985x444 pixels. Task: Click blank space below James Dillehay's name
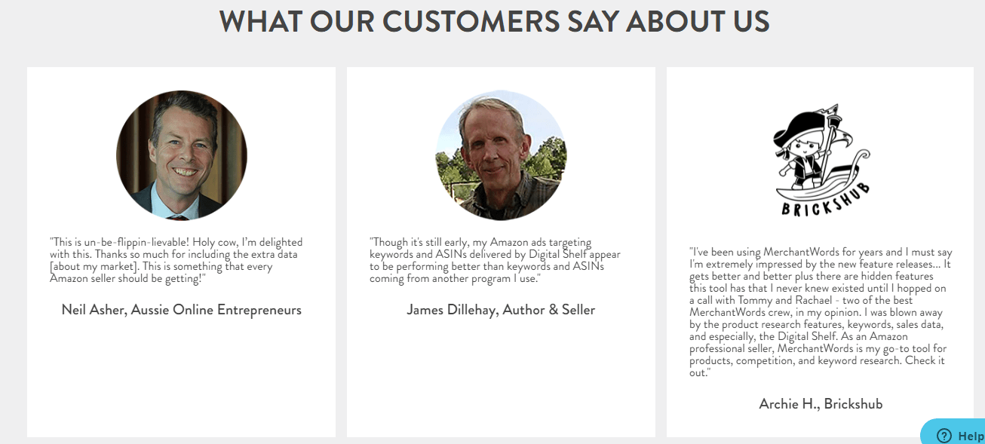coord(501,377)
